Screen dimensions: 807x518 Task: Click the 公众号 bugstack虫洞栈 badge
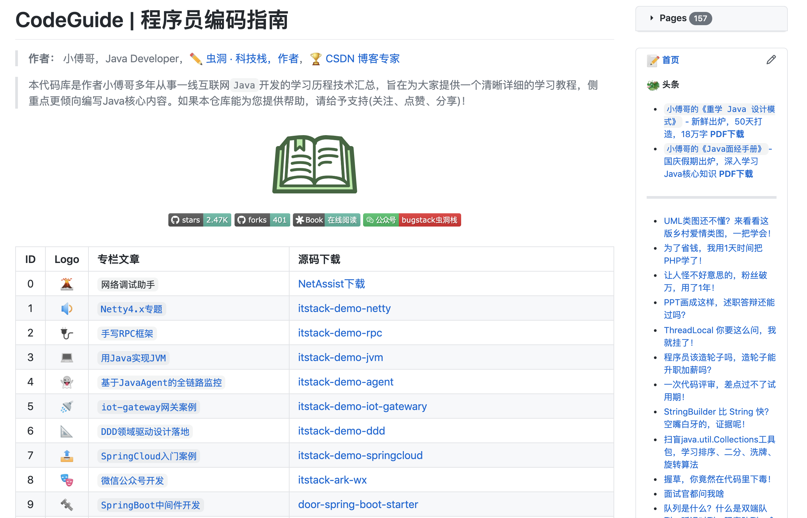click(x=412, y=220)
